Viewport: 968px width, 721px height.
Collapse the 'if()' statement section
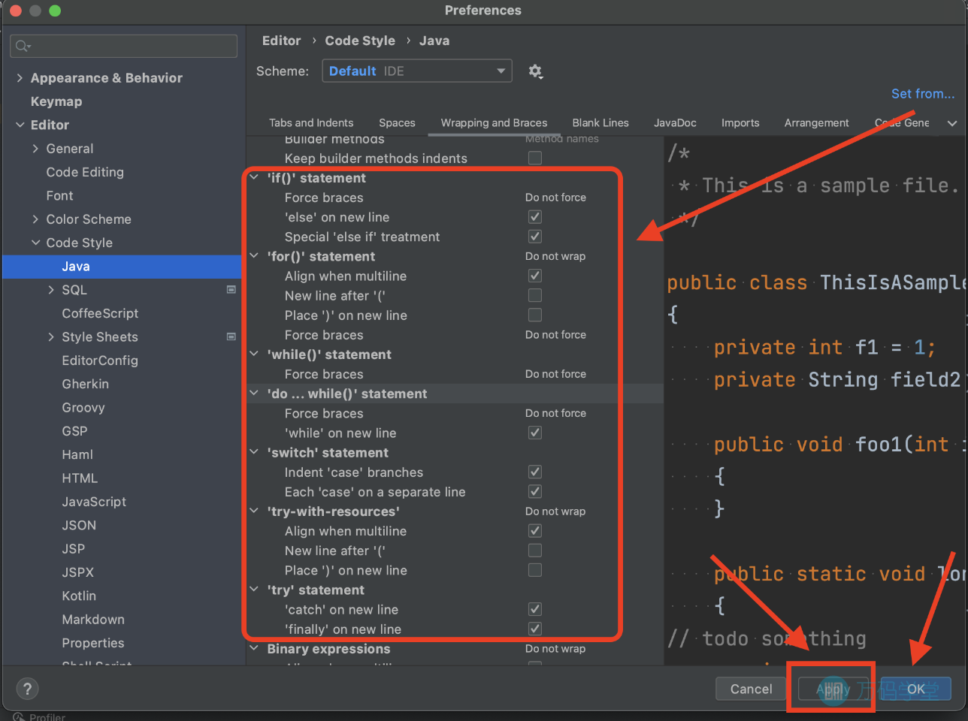254,178
